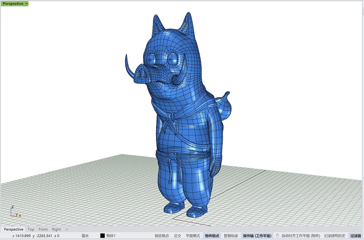This screenshot has height=240, width=364.
Task: Click the world axes icon in viewport corner
Action: (x=15, y=212)
